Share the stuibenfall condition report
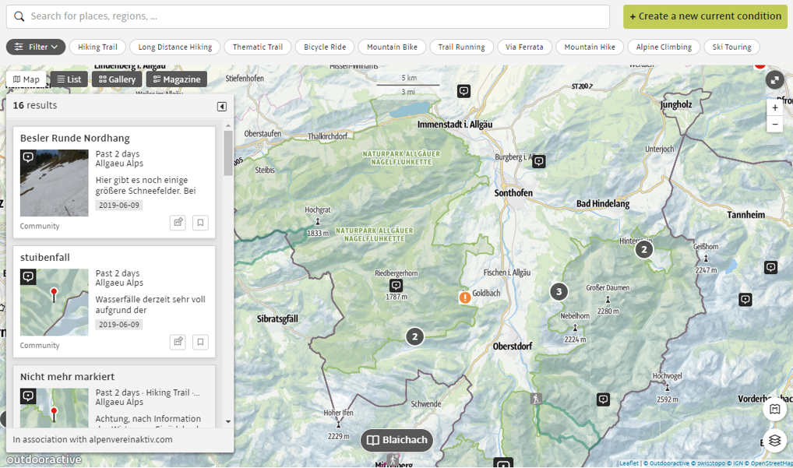The width and height of the screenshot is (793, 468). 178,342
